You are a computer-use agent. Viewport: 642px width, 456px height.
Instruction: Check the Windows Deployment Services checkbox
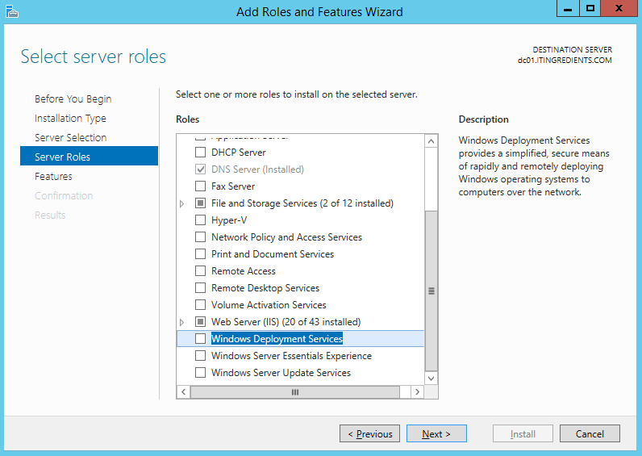pos(201,339)
